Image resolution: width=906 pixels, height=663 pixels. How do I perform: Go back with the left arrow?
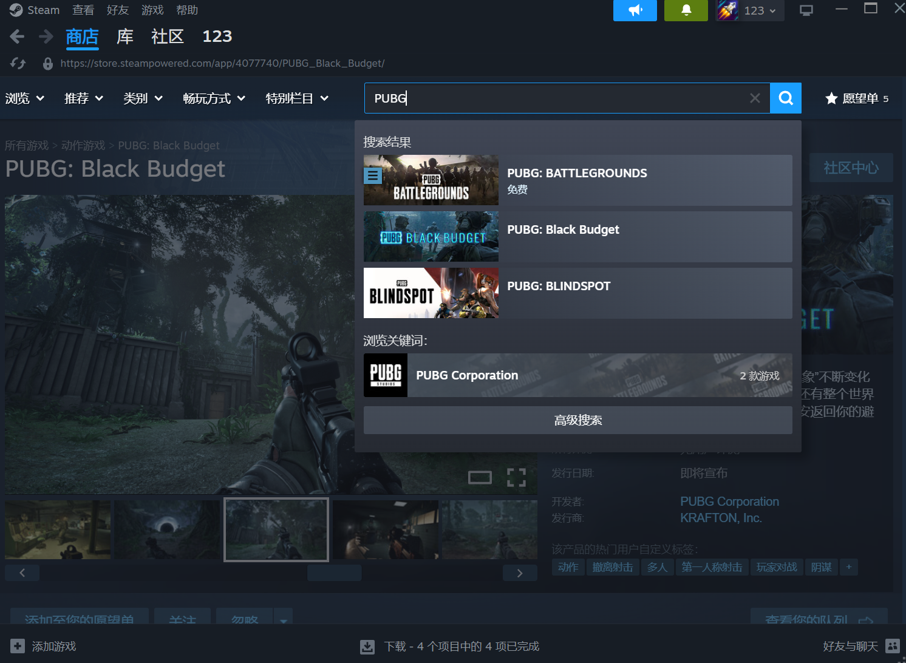tap(17, 37)
